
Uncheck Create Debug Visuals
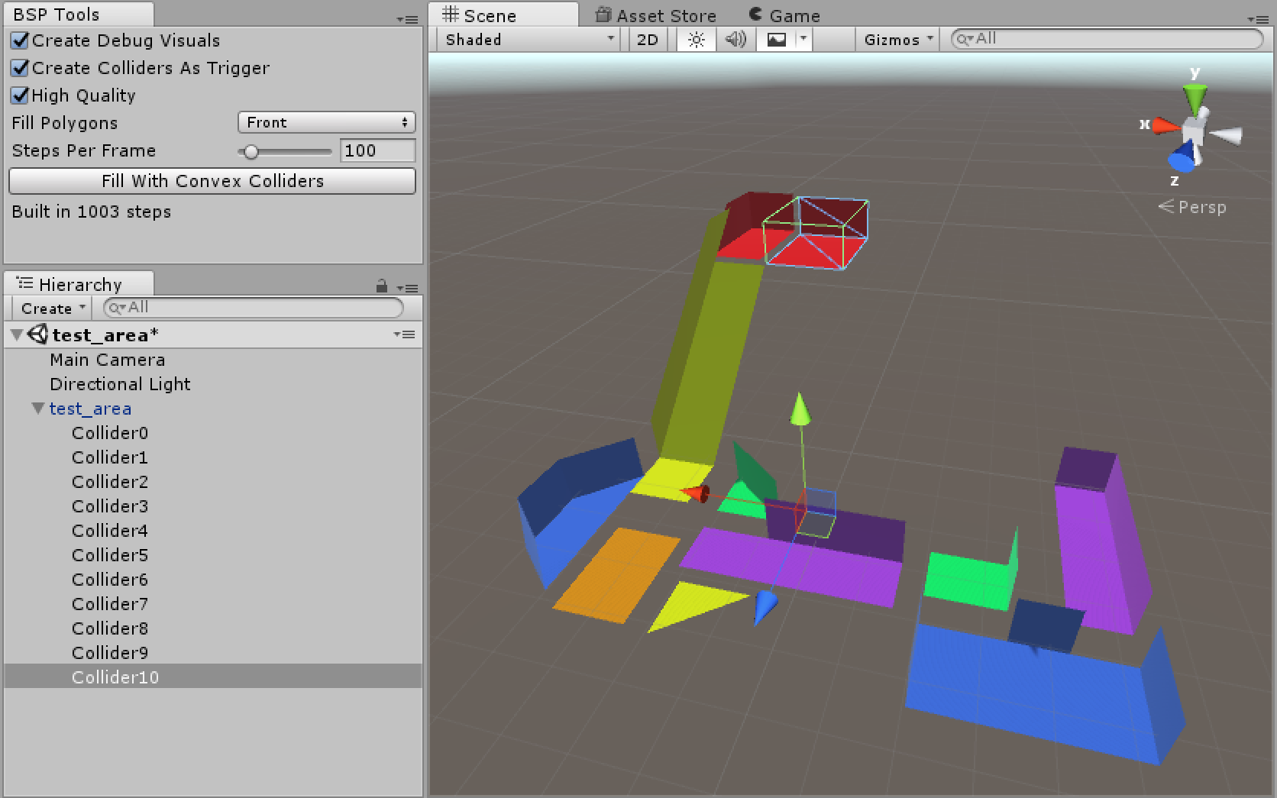(21, 40)
